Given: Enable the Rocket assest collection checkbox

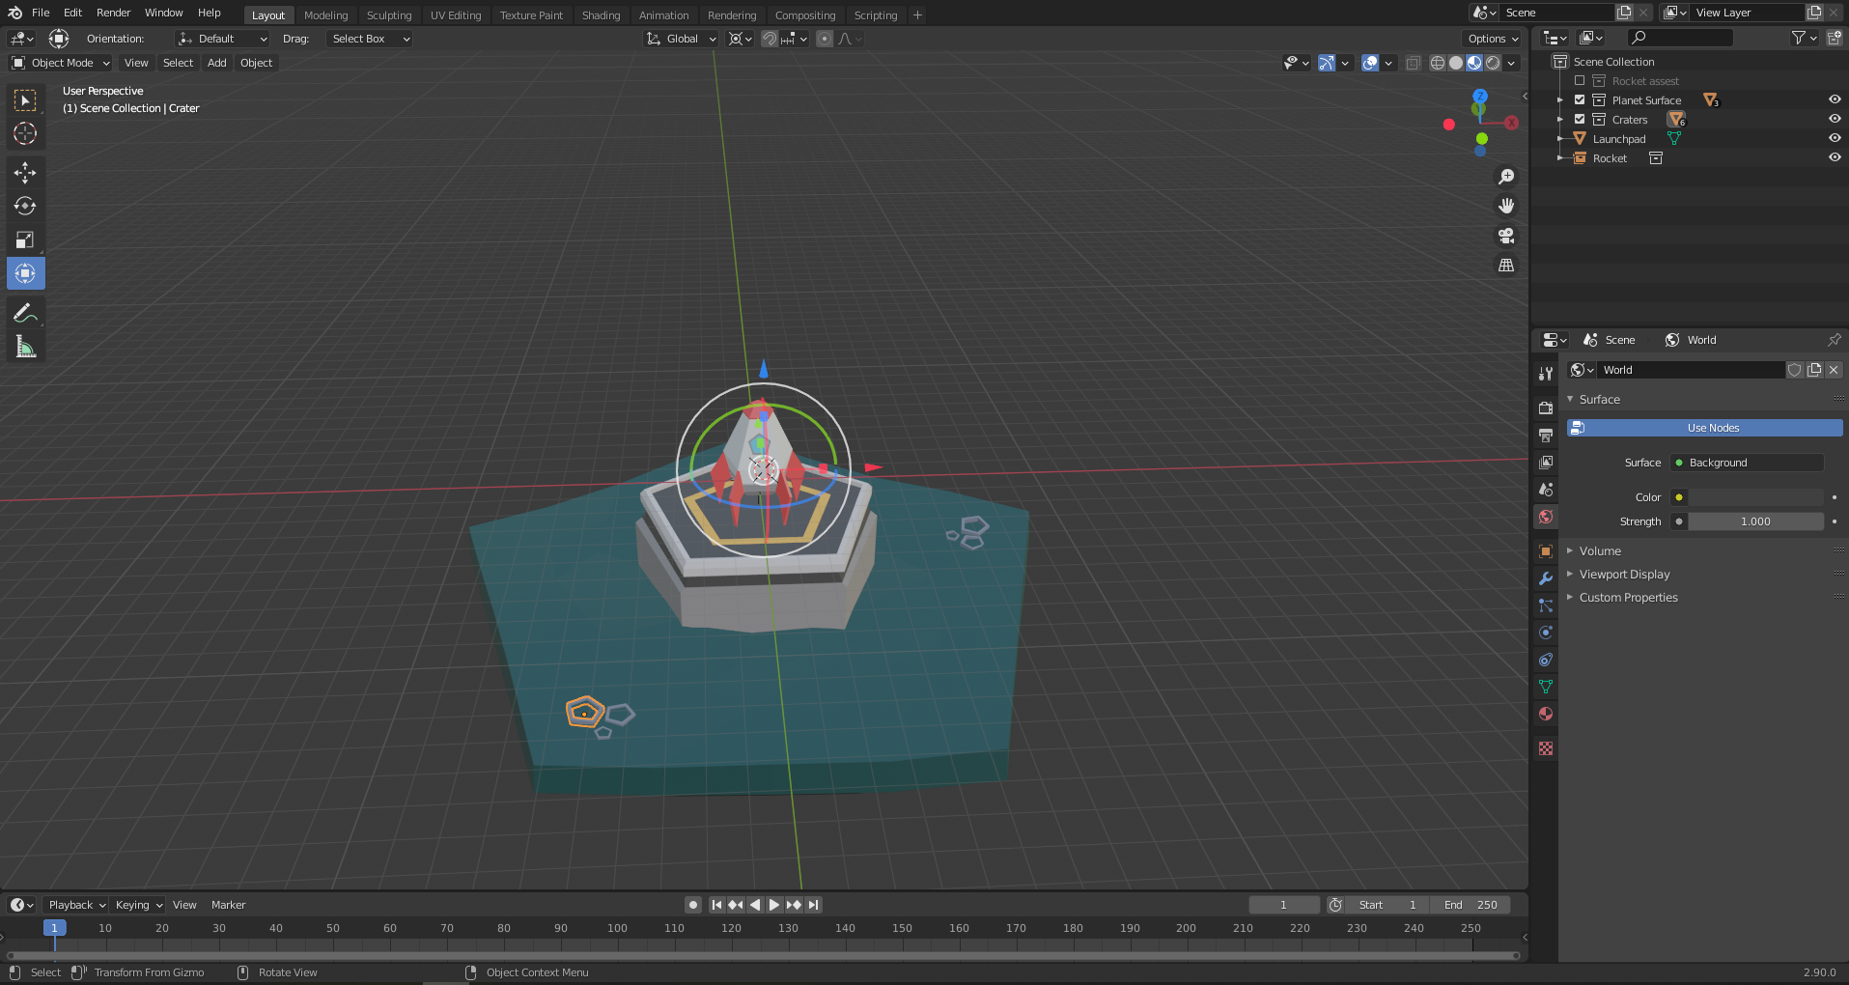Looking at the screenshot, I should coord(1581,80).
